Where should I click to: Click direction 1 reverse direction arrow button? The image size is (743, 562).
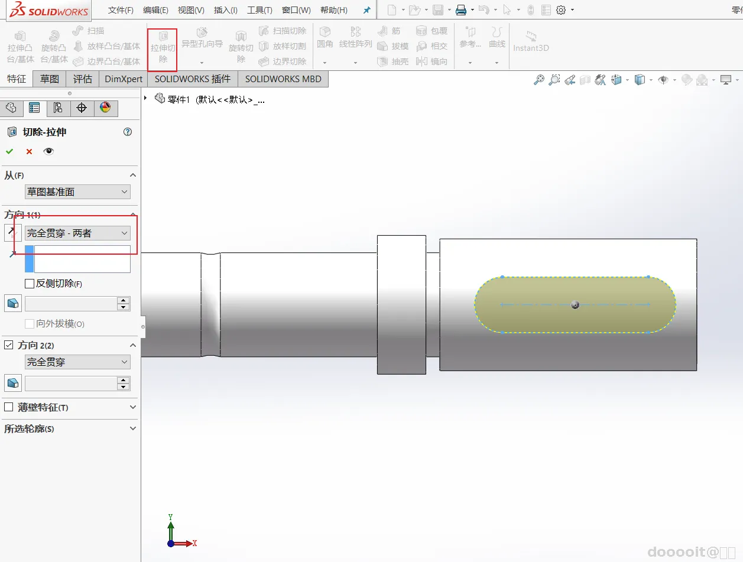12,233
